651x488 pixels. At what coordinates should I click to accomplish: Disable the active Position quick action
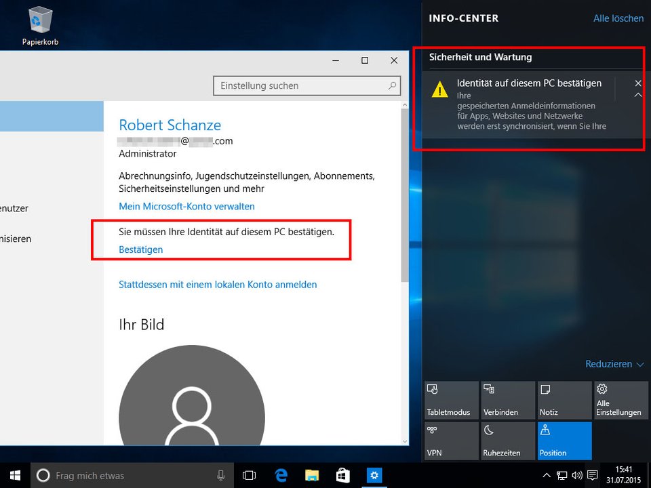[x=564, y=441]
